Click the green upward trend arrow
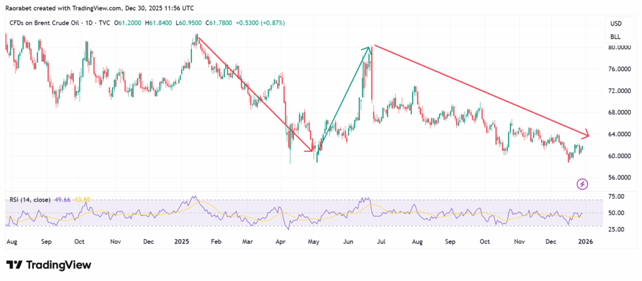This screenshot has width=642, height=281. pyautogui.click(x=342, y=100)
